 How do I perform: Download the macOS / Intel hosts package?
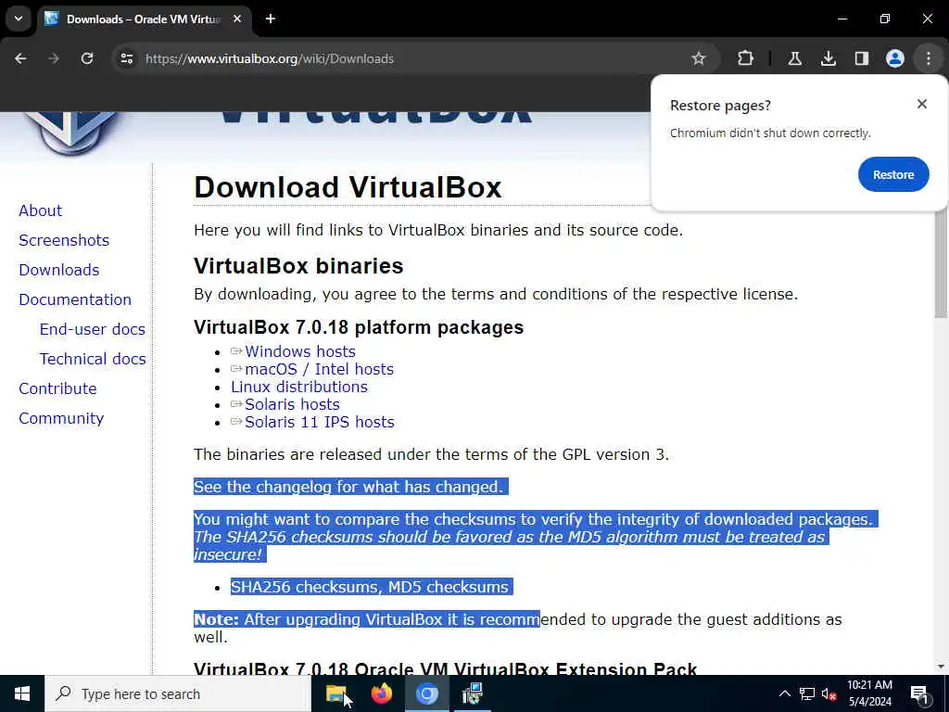(x=319, y=369)
